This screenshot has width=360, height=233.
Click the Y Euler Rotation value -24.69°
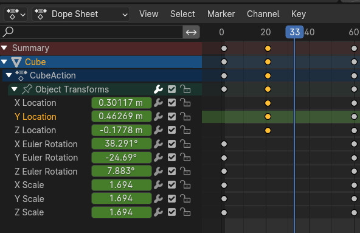(x=122, y=158)
